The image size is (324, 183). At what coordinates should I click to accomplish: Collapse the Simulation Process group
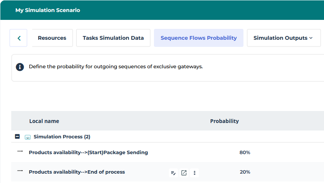17,137
